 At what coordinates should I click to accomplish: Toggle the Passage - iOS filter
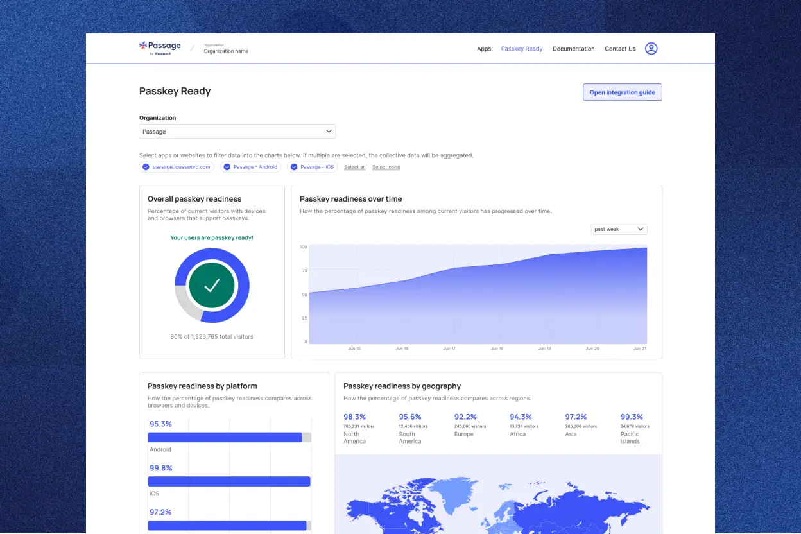313,167
